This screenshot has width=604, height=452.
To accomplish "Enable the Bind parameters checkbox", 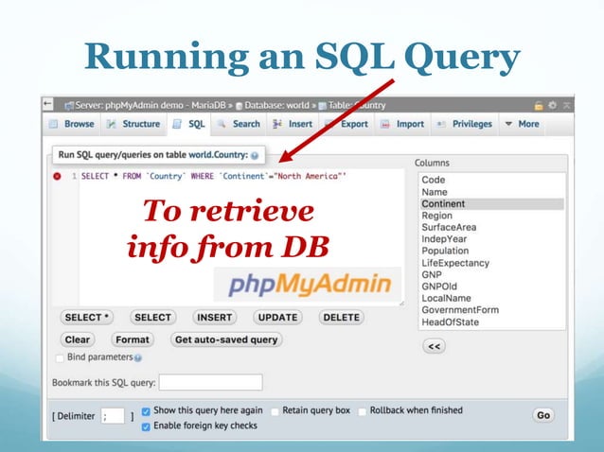I will (60, 358).
